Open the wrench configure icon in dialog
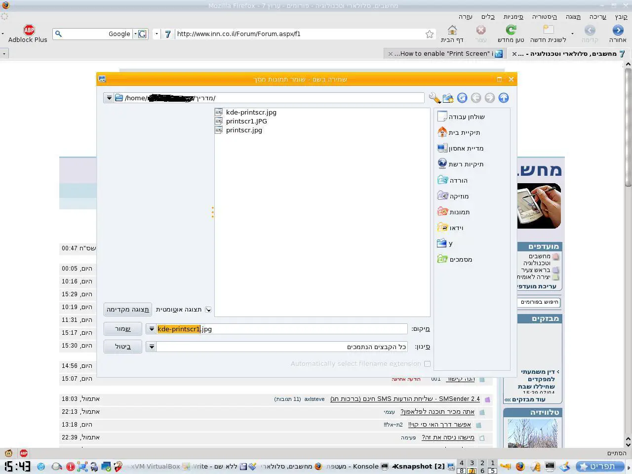The image size is (632, 474). pos(434,98)
